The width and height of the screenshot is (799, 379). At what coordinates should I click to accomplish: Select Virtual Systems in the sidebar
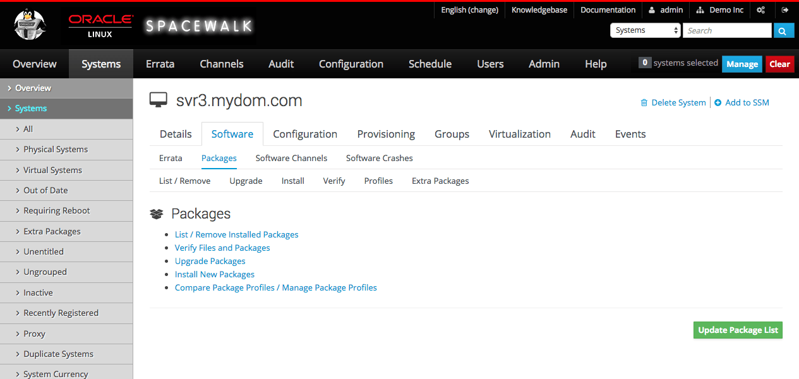(66, 170)
